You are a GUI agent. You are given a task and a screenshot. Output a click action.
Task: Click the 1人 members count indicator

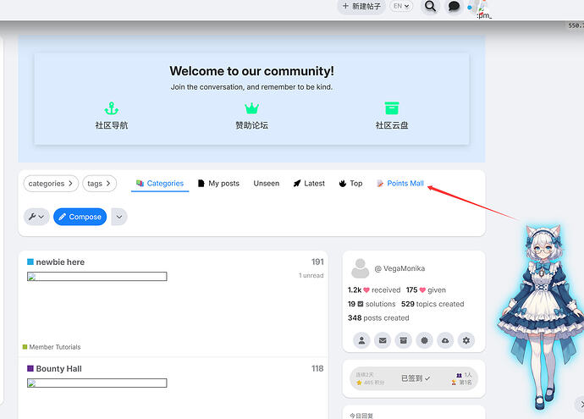tap(464, 375)
